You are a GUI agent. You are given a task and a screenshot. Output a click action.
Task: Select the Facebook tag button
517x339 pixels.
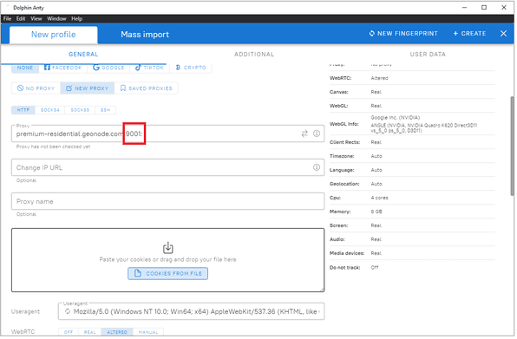click(63, 68)
